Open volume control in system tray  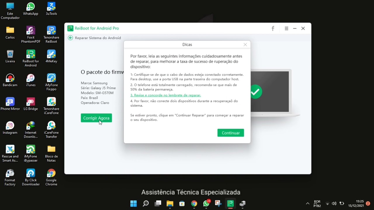(334, 204)
